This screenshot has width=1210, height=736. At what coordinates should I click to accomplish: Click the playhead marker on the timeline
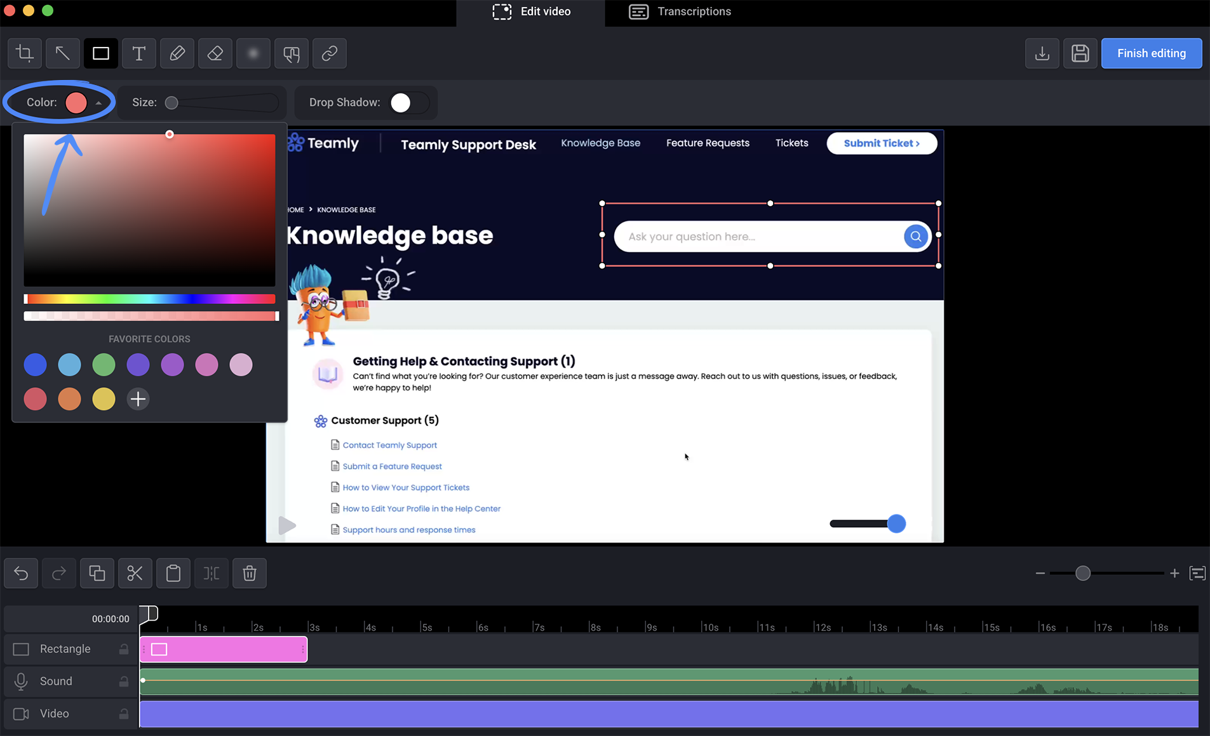(149, 613)
